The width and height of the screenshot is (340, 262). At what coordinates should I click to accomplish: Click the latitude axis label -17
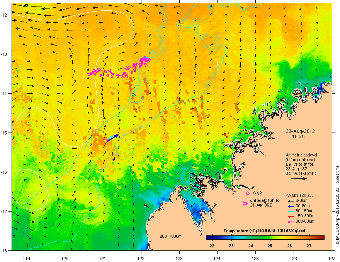[x=4, y=212]
